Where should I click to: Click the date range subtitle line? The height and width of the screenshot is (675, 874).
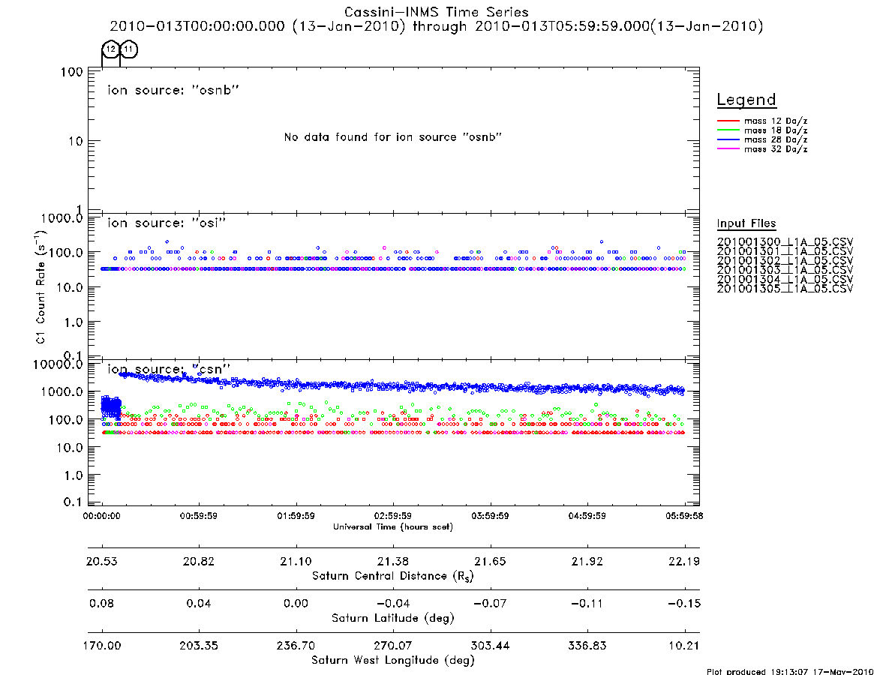tap(437, 26)
